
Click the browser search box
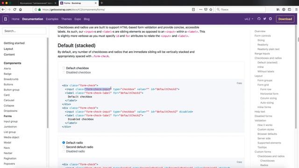pos(240,9)
